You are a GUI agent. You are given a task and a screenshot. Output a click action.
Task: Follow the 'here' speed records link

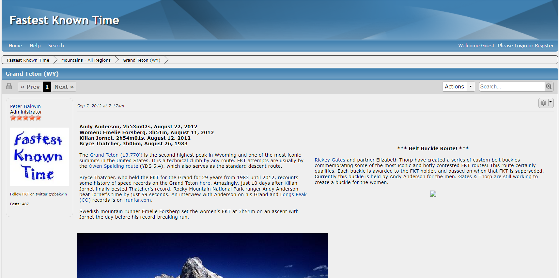pyautogui.click(x=205, y=183)
